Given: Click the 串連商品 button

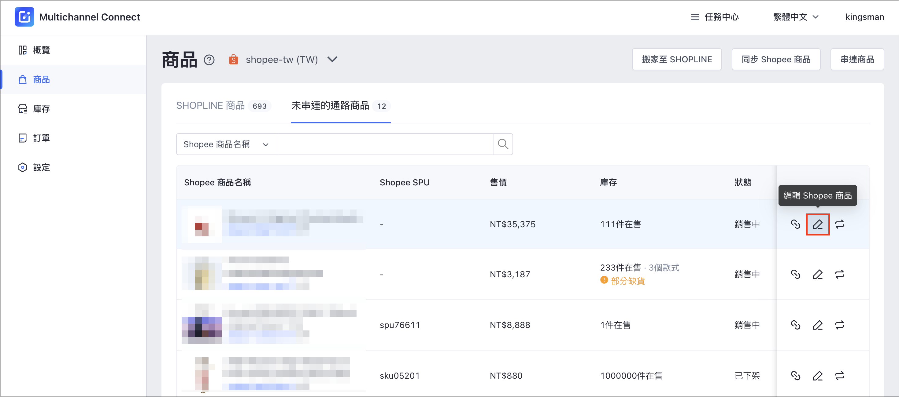Looking at the screenshot, I should click(x=857, y=59).
